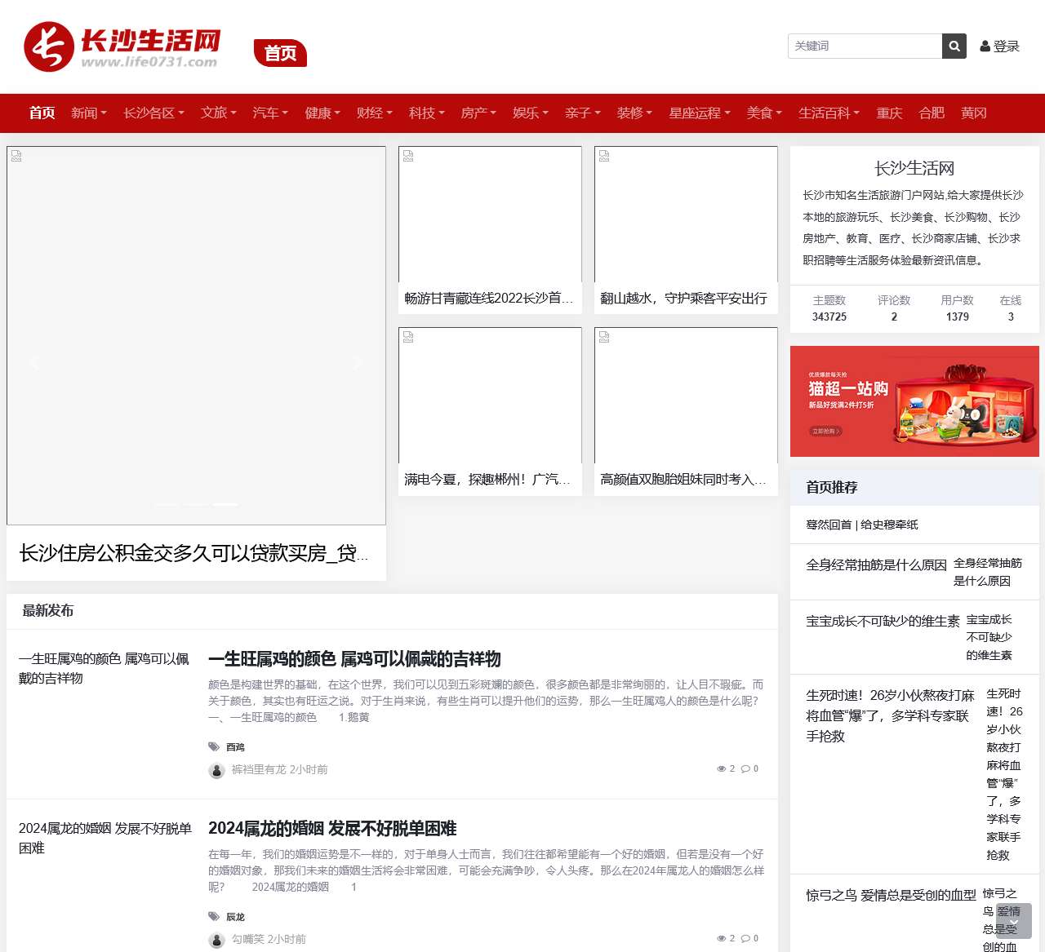Viewport: 1045px width, 952px height.
Task: Click the search magnifier icon button
Action: [954, 46]
